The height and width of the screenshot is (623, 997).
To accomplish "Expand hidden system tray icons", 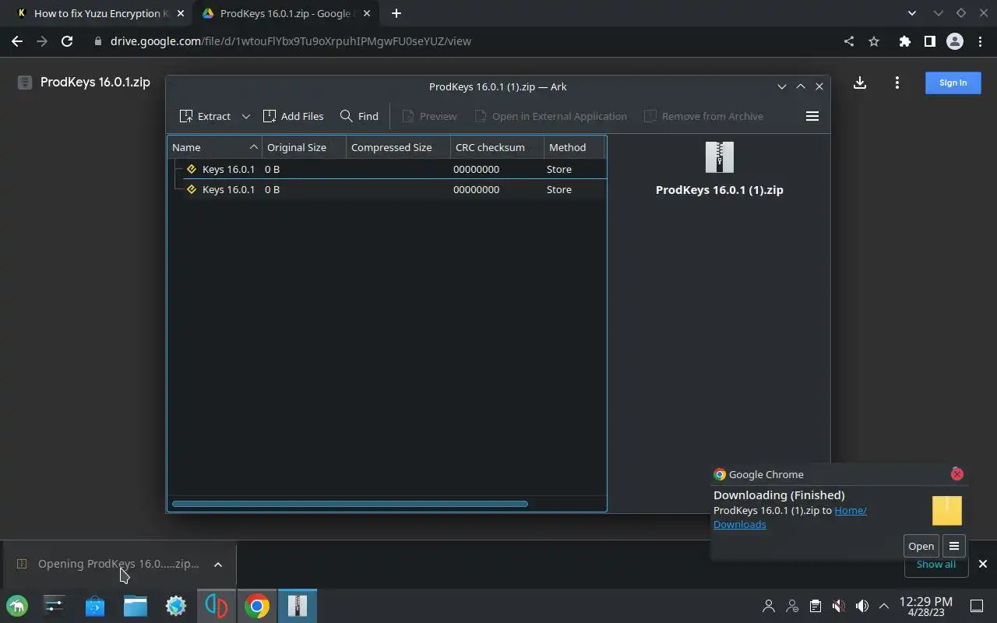I will [884, 606].
